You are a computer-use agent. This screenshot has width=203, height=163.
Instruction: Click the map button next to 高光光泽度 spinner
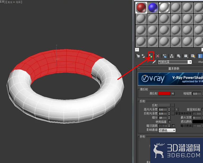click(x=173, y=109)
